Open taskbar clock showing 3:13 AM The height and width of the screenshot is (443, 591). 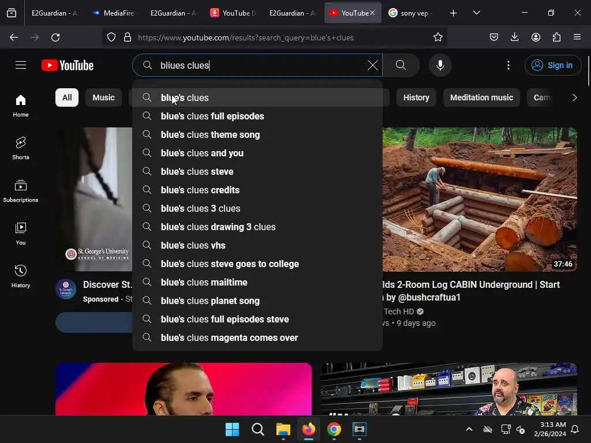pyautogui.click(x=550, y=429)
